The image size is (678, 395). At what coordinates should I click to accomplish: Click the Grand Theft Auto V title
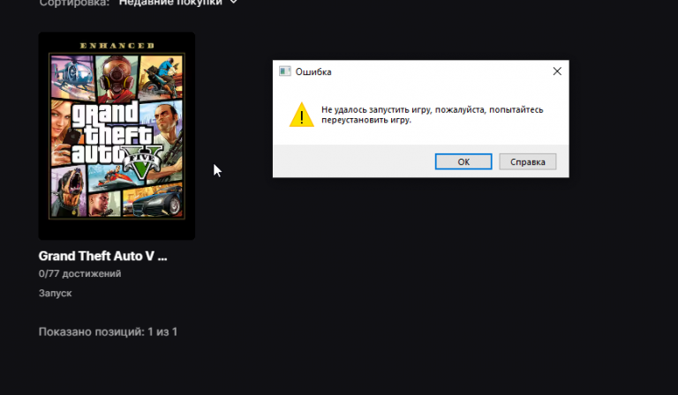pyautogui.click(x=103, y=256)
